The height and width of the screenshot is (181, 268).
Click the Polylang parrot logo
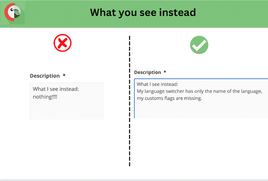(13, 12)
